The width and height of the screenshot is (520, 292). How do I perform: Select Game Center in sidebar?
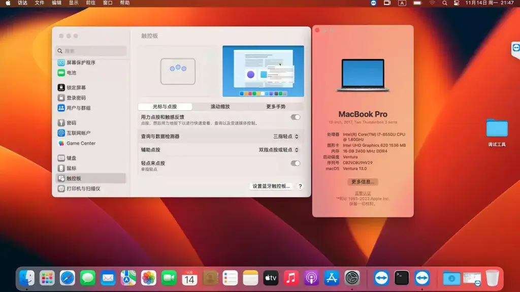[91, 143]
